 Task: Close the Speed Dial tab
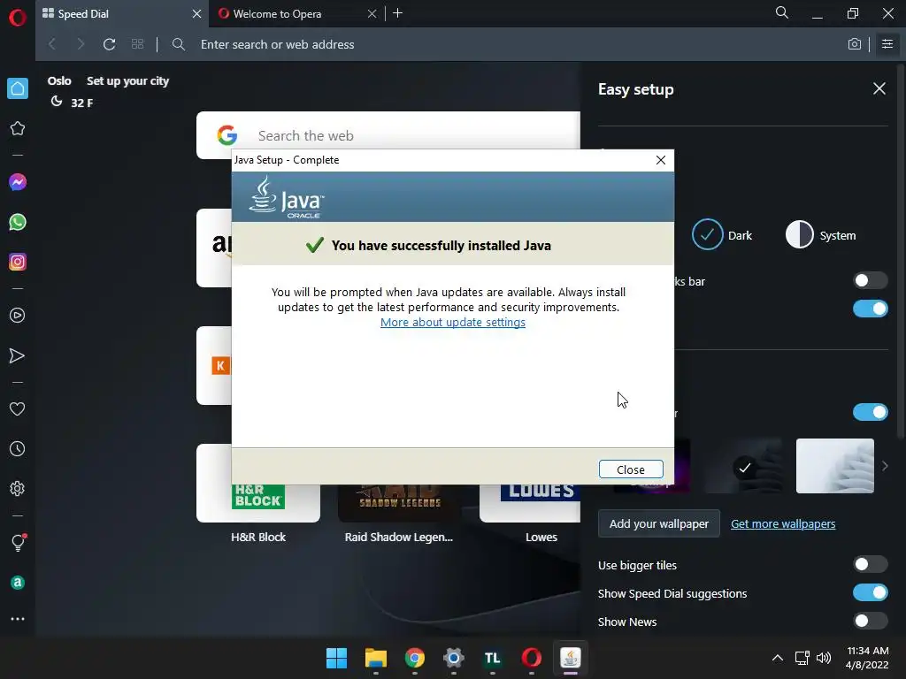click(x=197, y=14)
